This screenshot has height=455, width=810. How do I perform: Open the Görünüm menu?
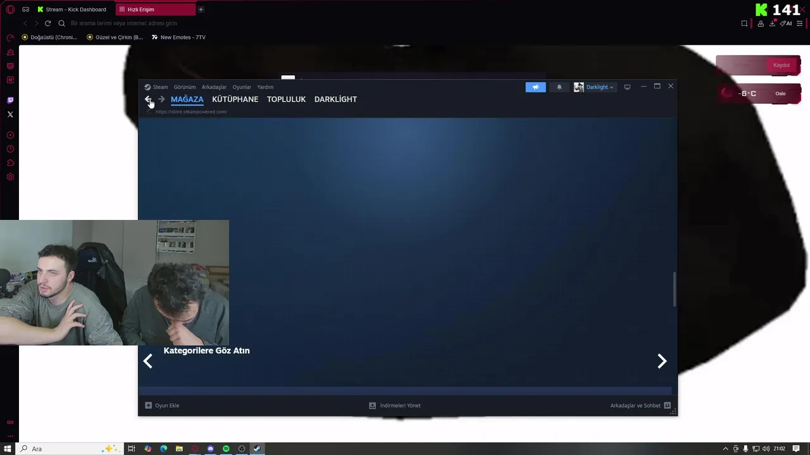pyautogui.click(x=185, y=87)
